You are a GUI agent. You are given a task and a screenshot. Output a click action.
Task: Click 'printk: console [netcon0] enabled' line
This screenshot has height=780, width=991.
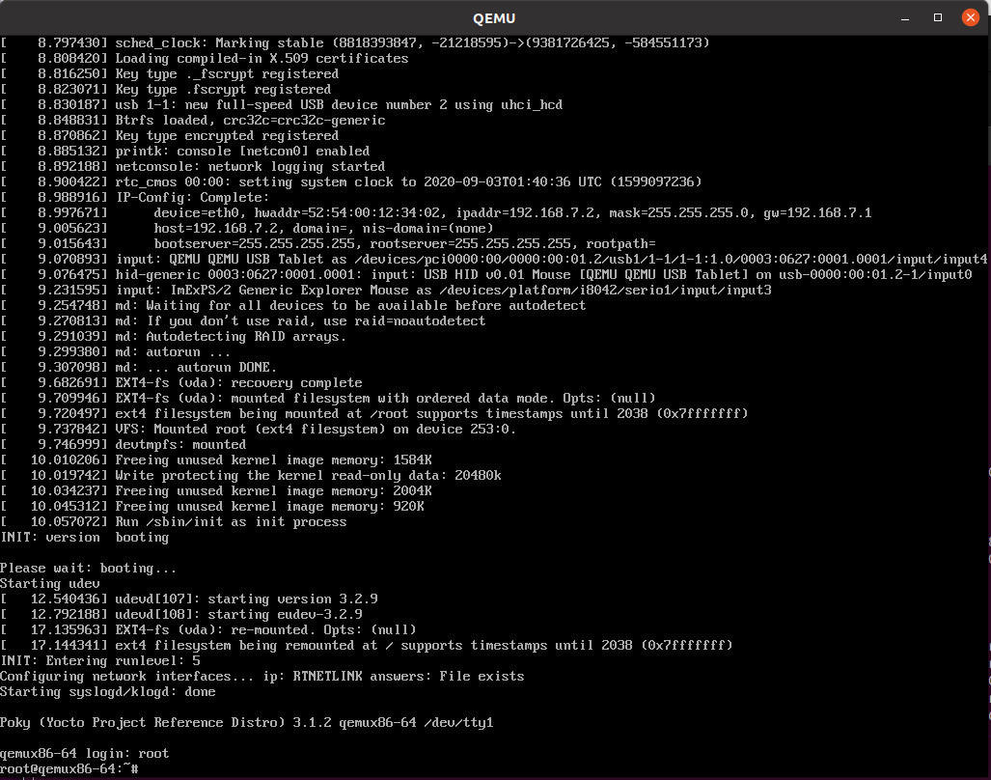coord(185,151)
